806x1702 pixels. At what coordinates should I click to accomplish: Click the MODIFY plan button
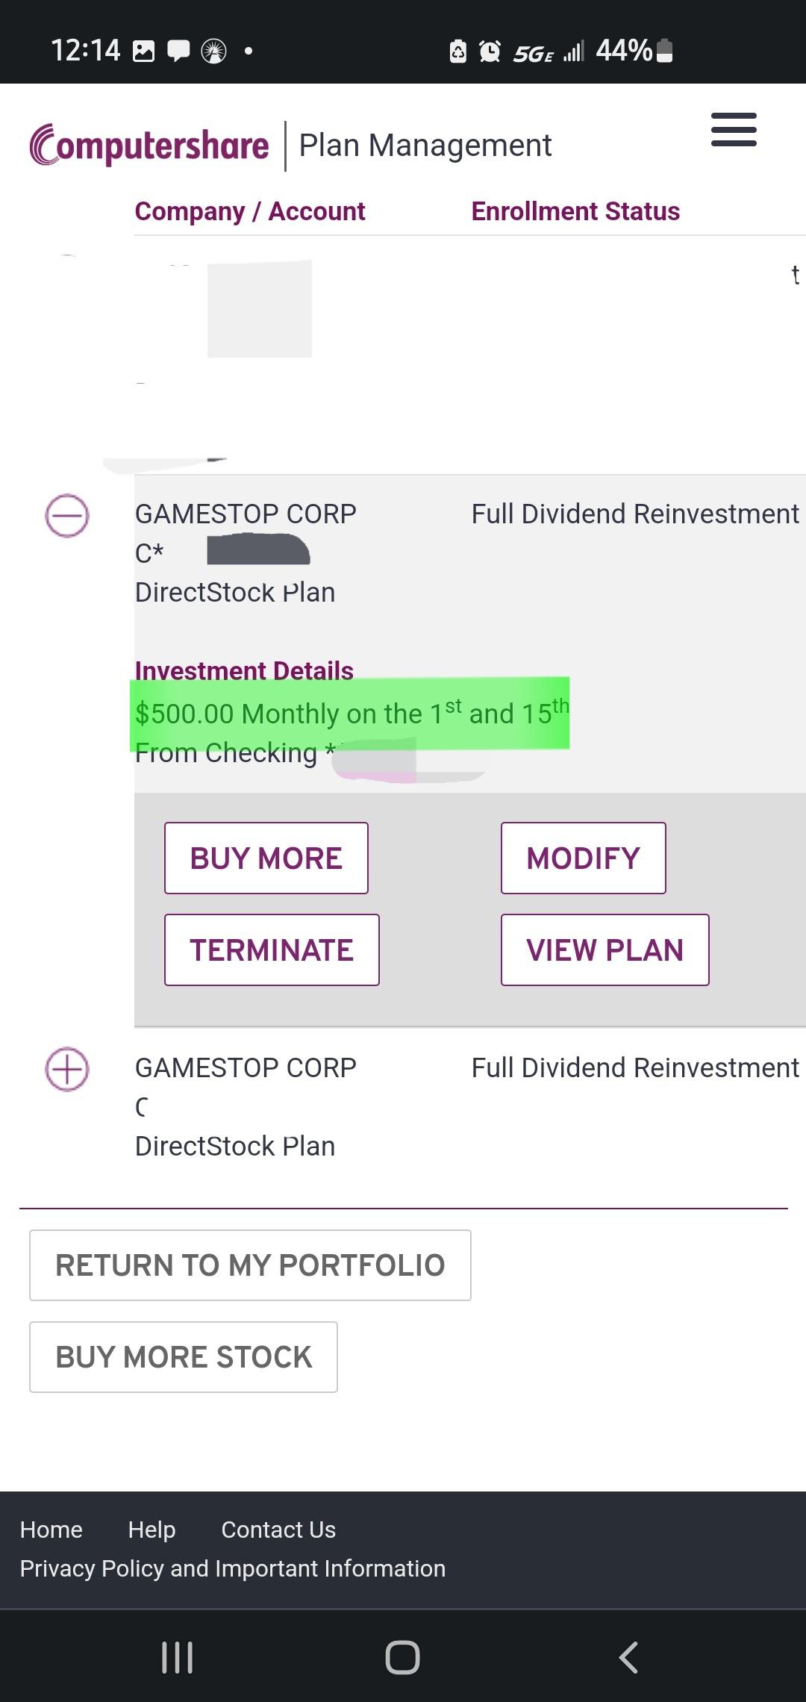click(583, 858)
